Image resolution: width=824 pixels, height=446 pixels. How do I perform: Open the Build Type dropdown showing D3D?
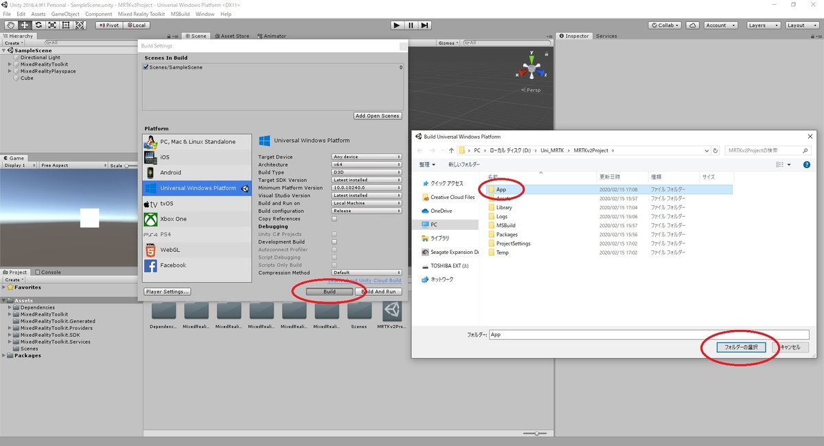[367, 172]
